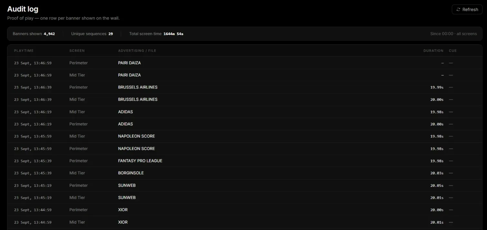
Task: Click BRUSSELS AIRLINES in the Mid Tier row
Action: (138, 100)
